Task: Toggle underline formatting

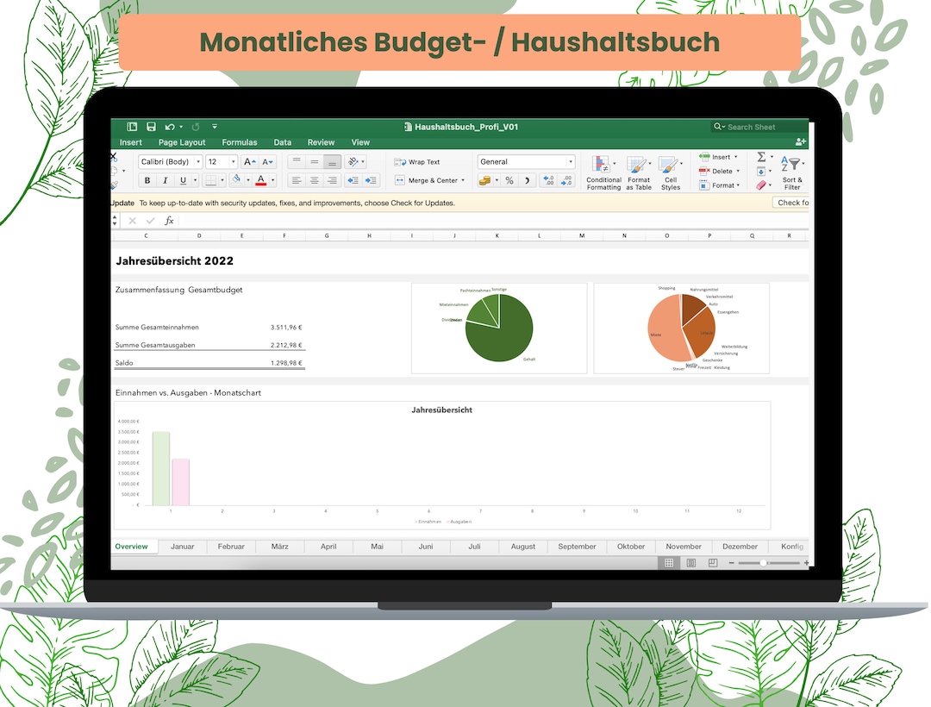Action: pos(183,180)
